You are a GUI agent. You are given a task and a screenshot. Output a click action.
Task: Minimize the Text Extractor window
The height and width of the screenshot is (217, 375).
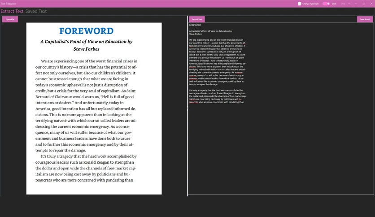pyautogui.click(x=356, y=4)
